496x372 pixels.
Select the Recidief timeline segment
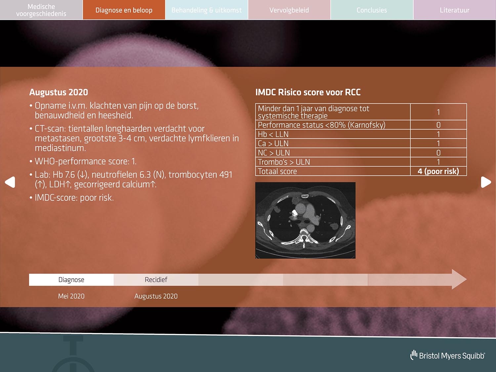click(x=156, y=280)
